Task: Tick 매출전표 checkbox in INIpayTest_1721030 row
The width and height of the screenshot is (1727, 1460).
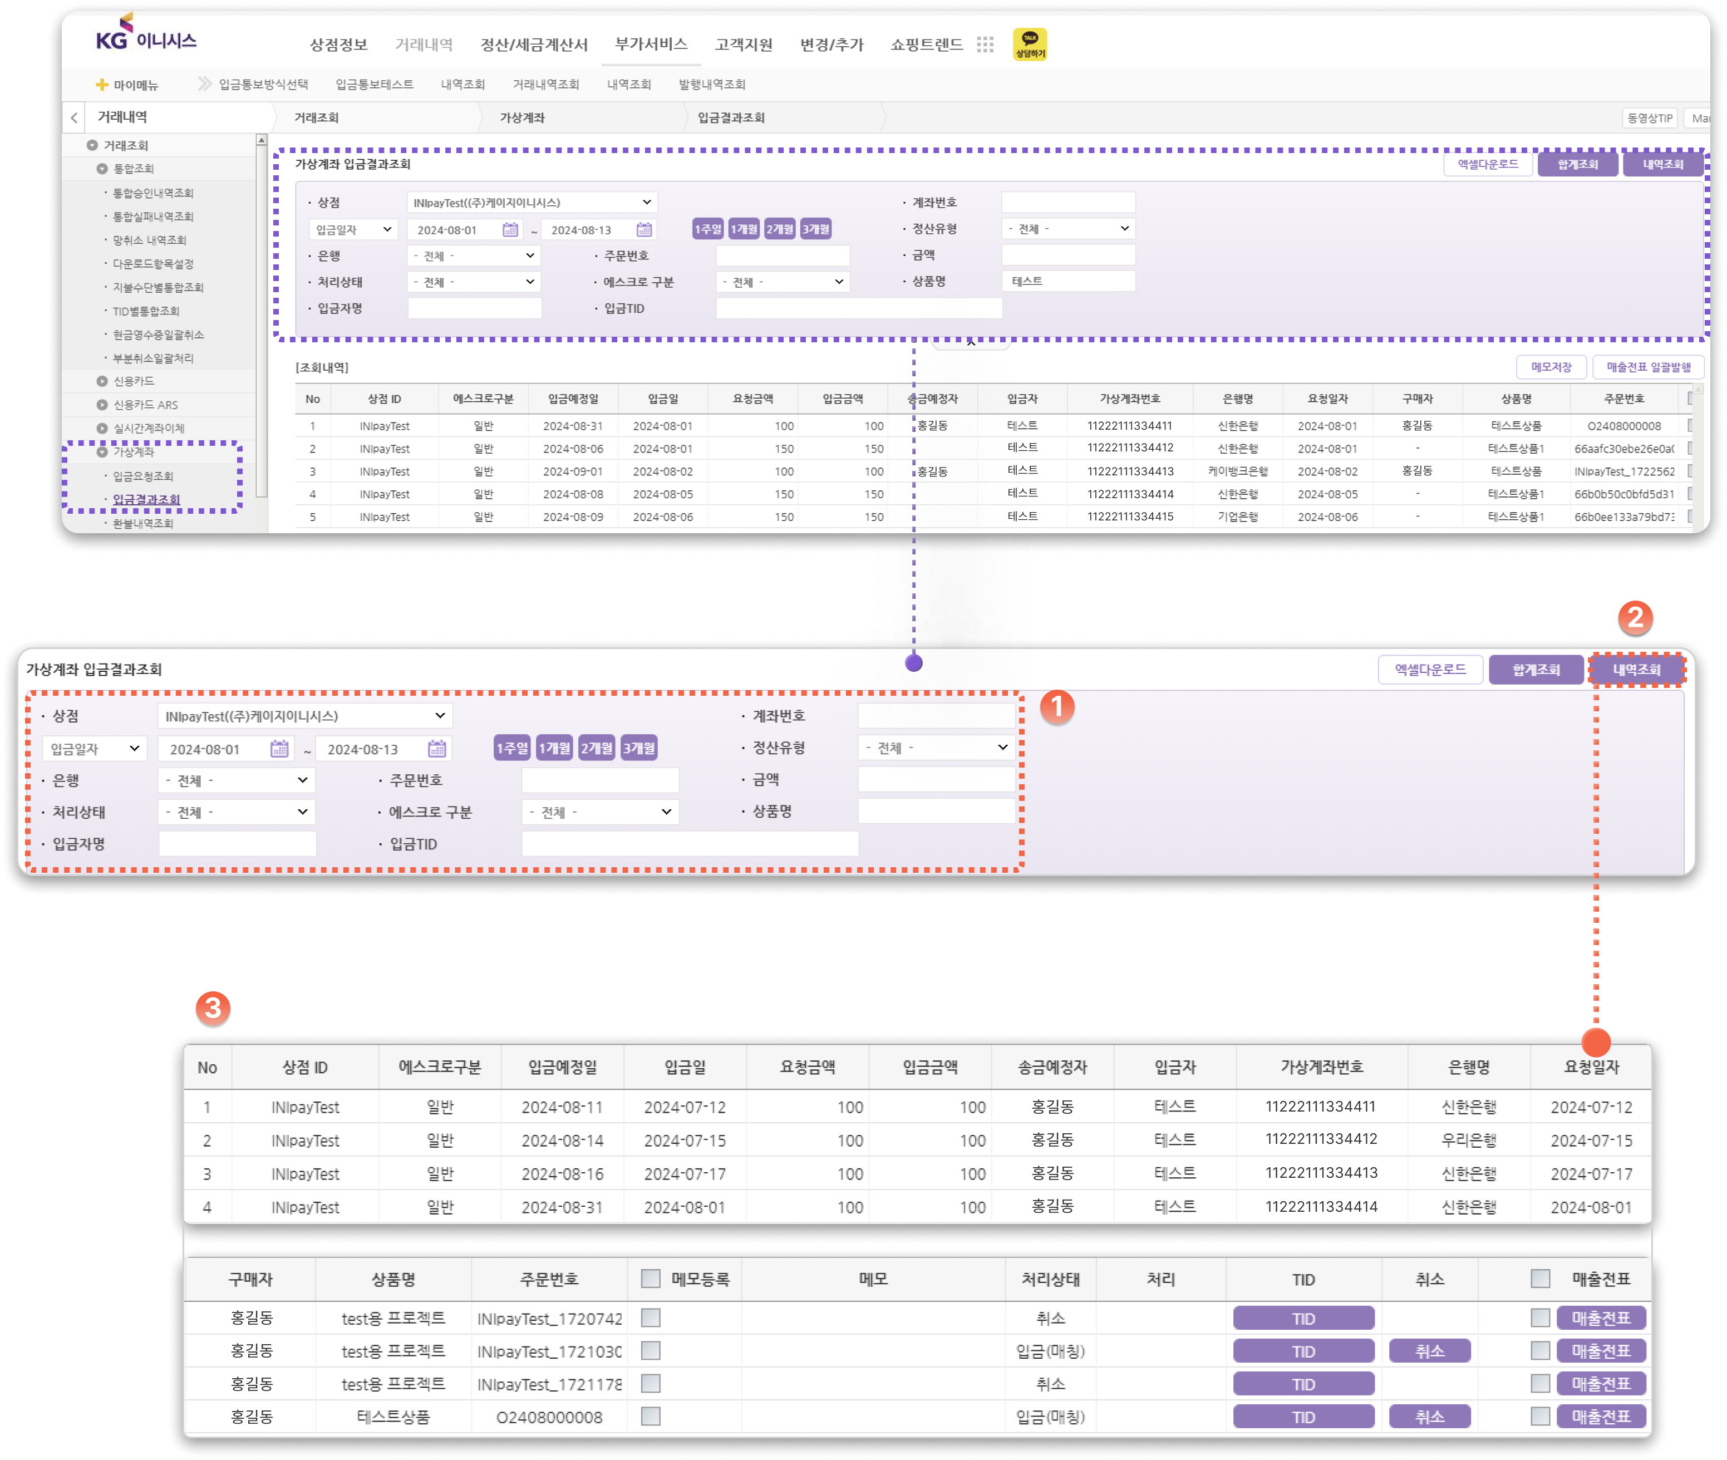Action: point(1540,1350)
